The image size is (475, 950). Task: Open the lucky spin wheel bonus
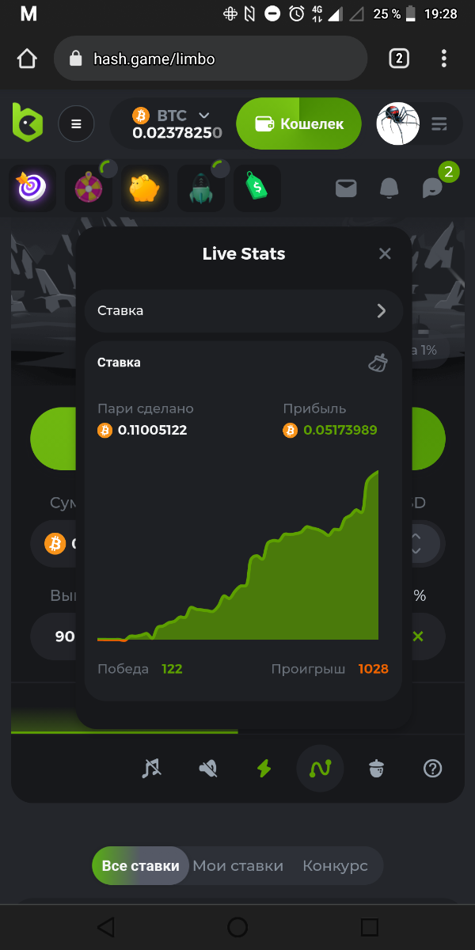[89, 188]
